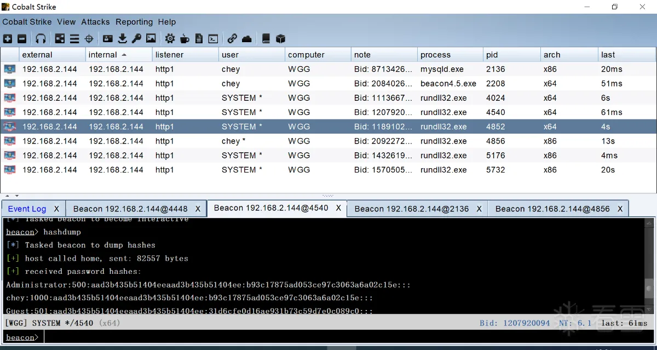Click pid cell 4852 in the highlighted row
The width and height of the screenshot is (657, 350).
(x=512, y=127)
